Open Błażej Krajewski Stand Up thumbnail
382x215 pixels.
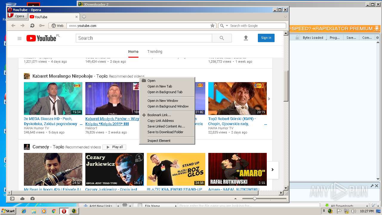[x=176, y=169]
